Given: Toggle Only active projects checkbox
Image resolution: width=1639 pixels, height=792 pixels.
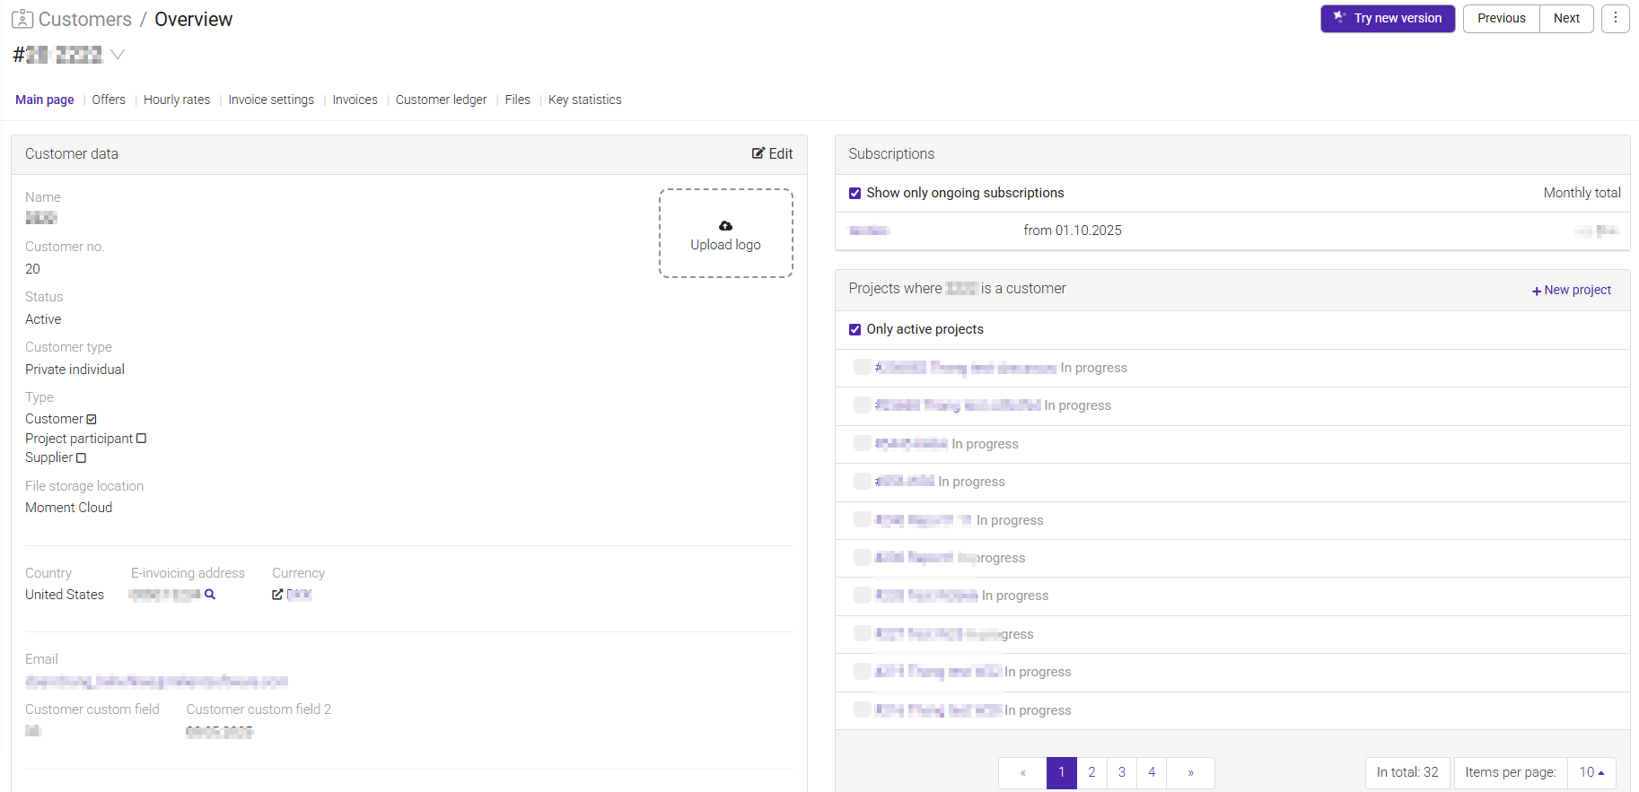Looking at the screenshot, I should [855, 329].
